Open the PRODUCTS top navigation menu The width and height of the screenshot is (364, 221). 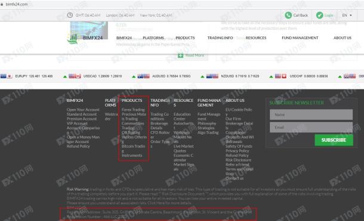185,38
